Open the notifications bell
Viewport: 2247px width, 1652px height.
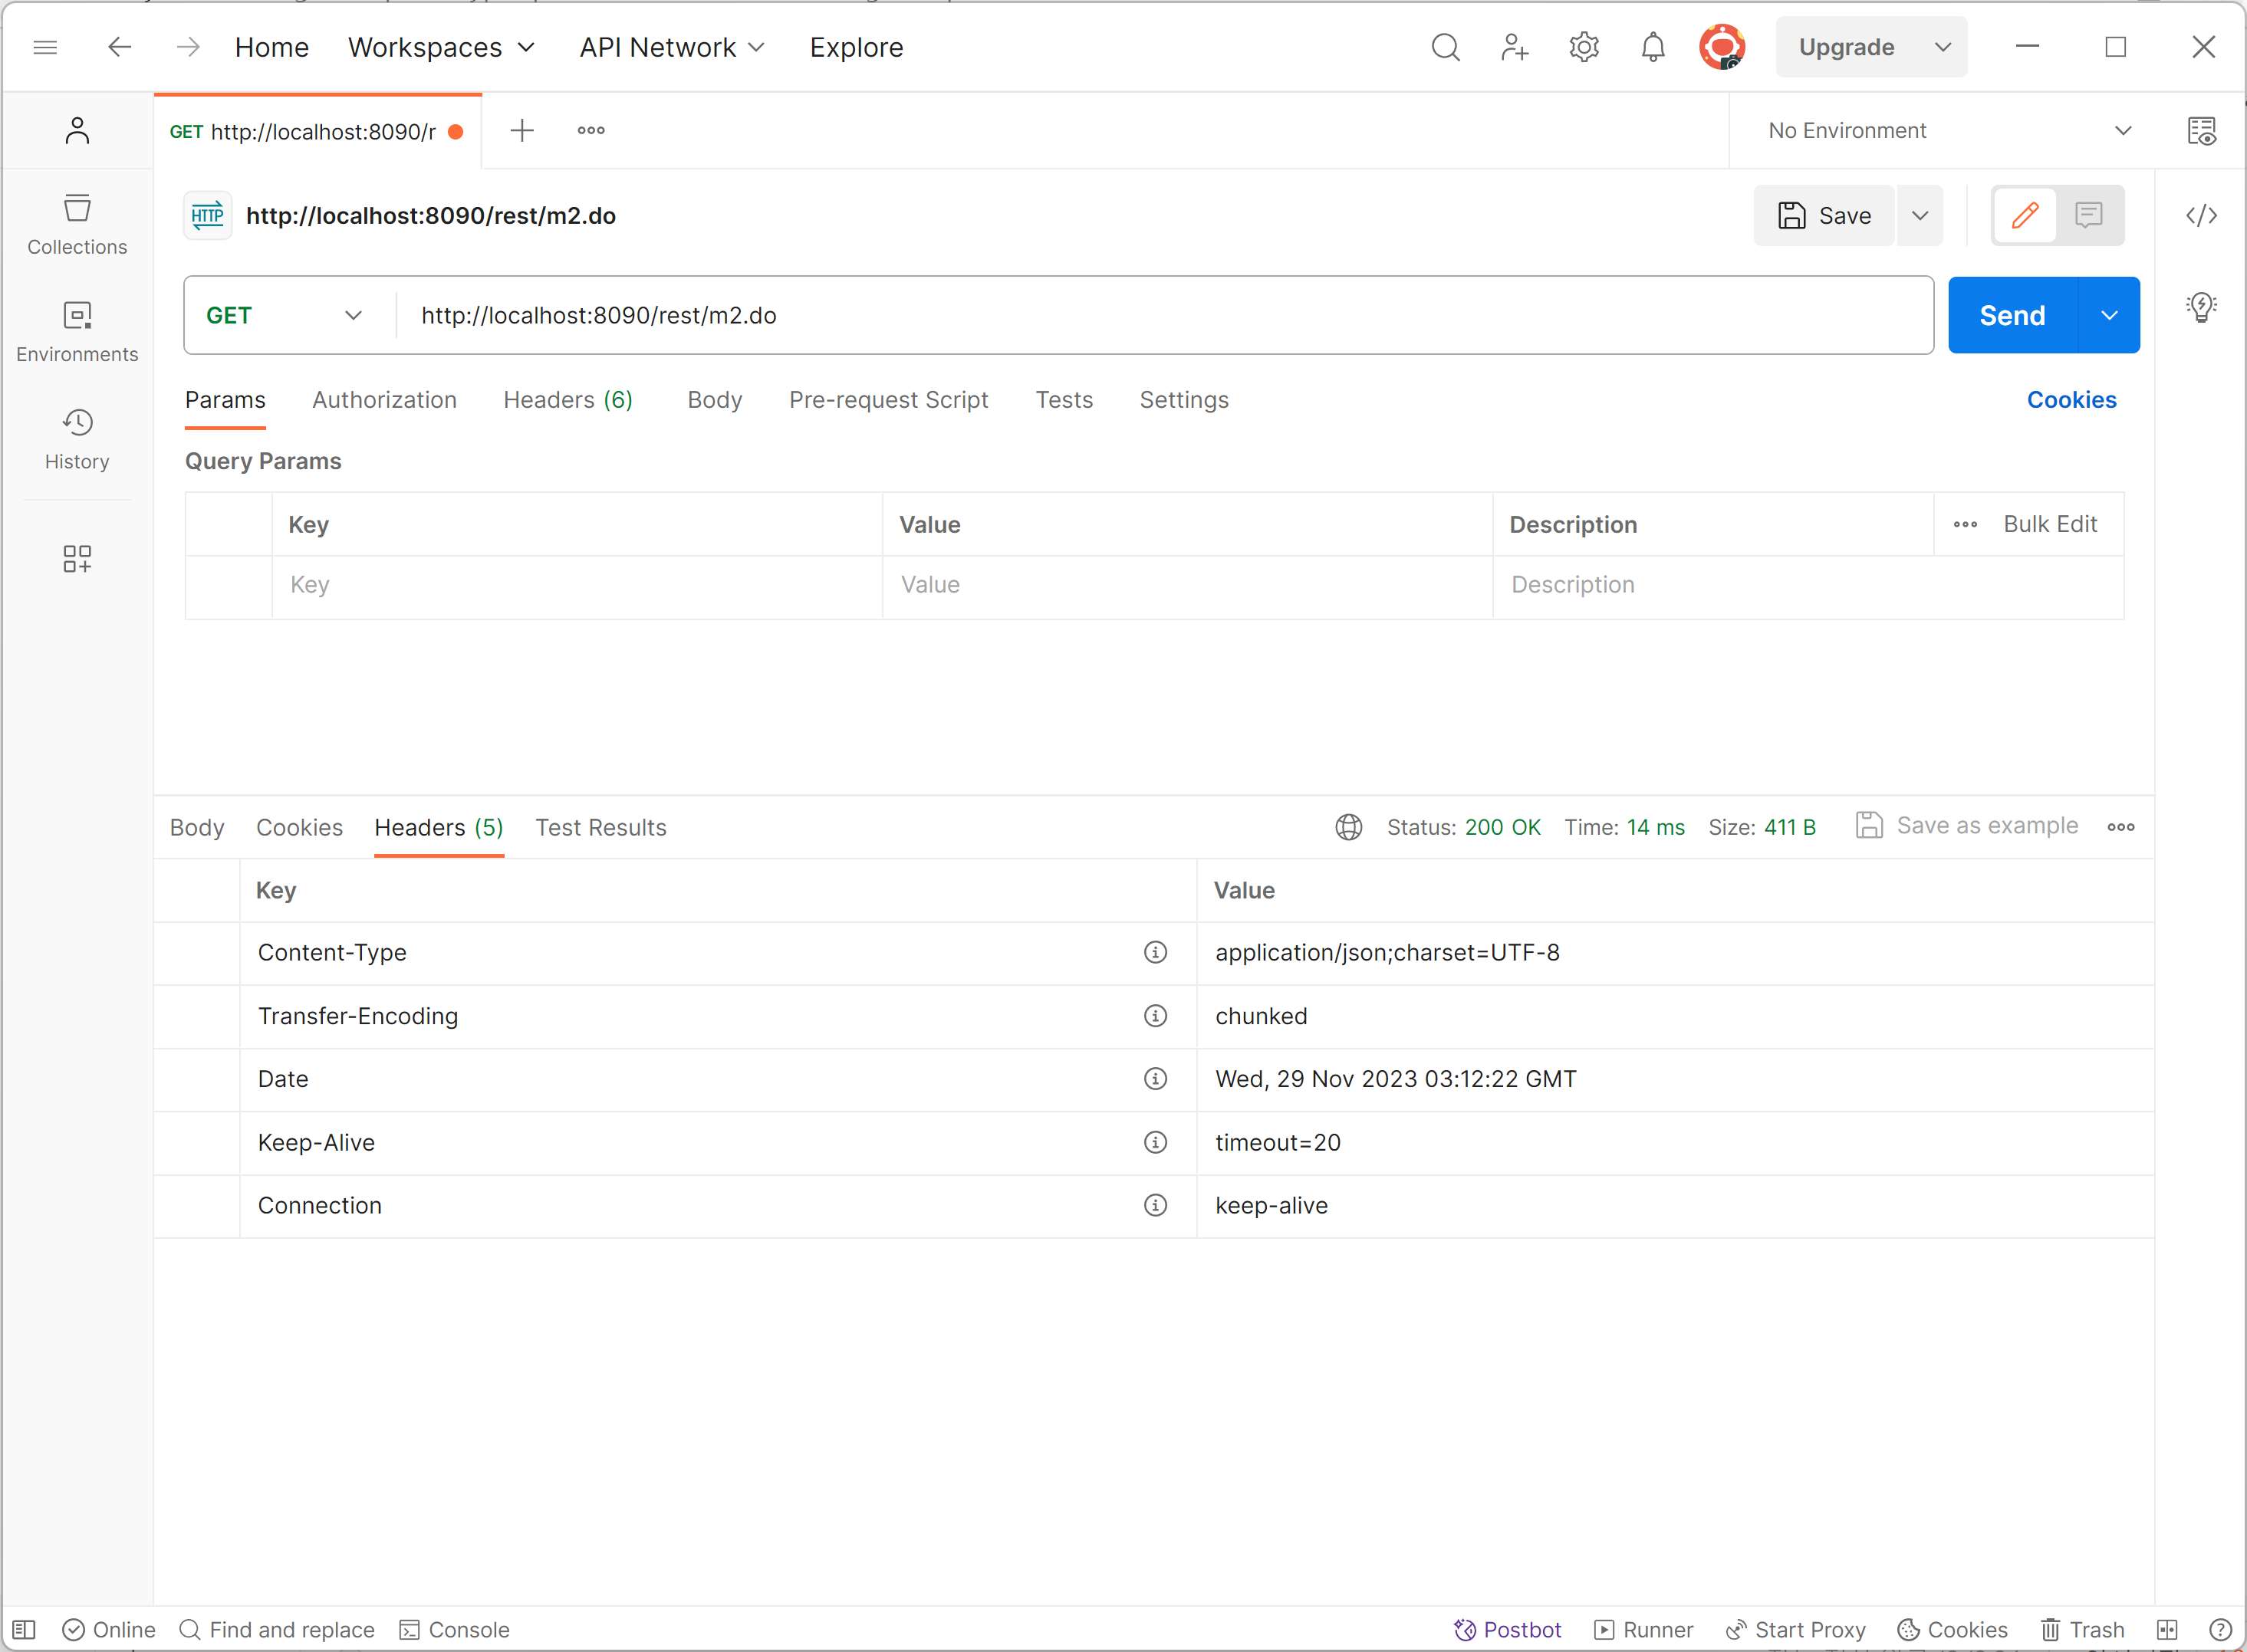pos(1653,47)
